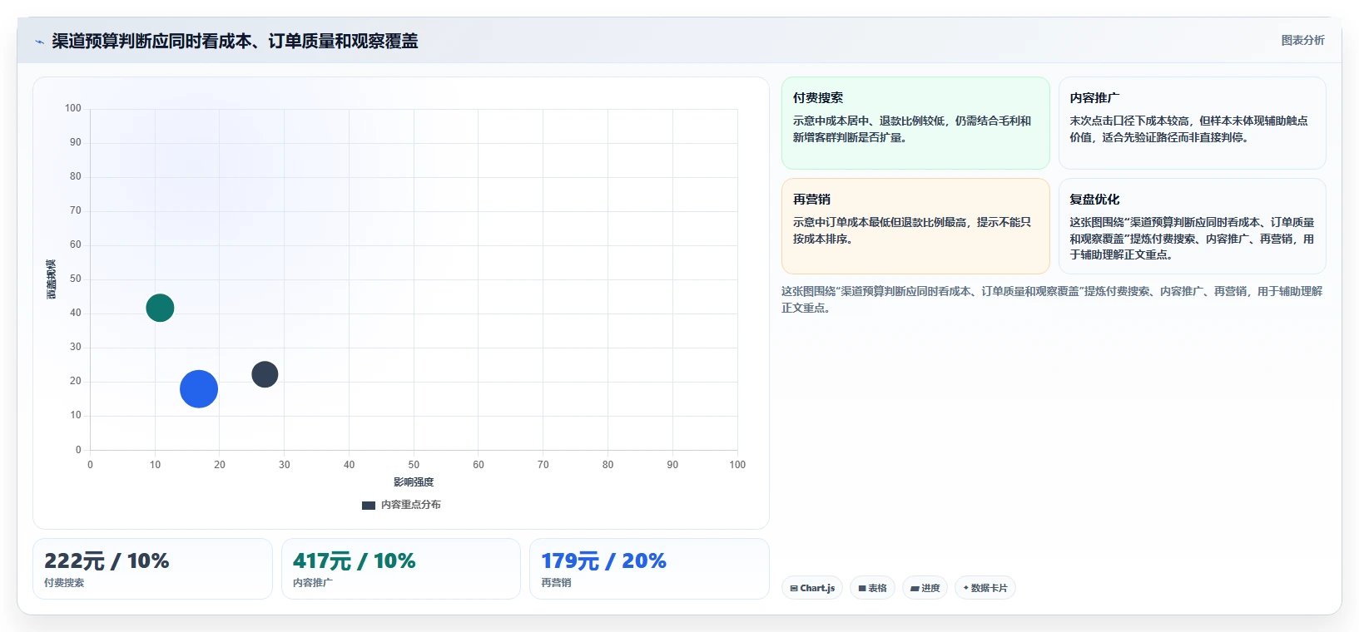Image resolution: width=1359 pixels, height=632 pixels.
Task: Click the y-axis tick label 90
Action: (x=76, y=142)
